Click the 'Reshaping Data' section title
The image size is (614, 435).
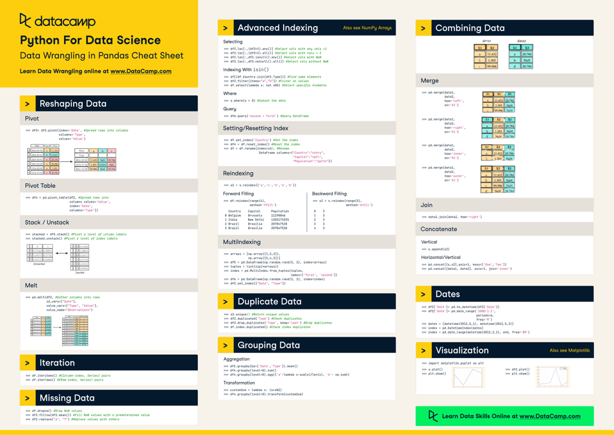pos(73,104)
